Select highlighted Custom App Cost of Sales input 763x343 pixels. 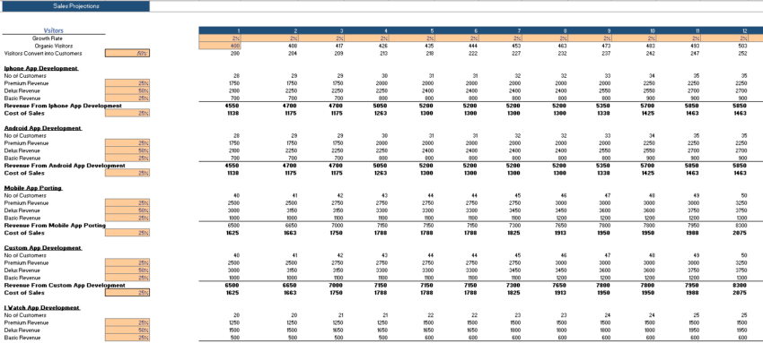127,293
